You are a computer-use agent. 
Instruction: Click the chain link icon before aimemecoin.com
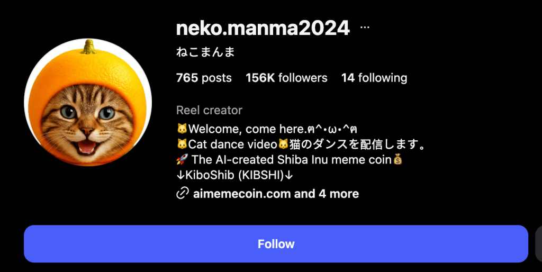[x=182, y=194]
